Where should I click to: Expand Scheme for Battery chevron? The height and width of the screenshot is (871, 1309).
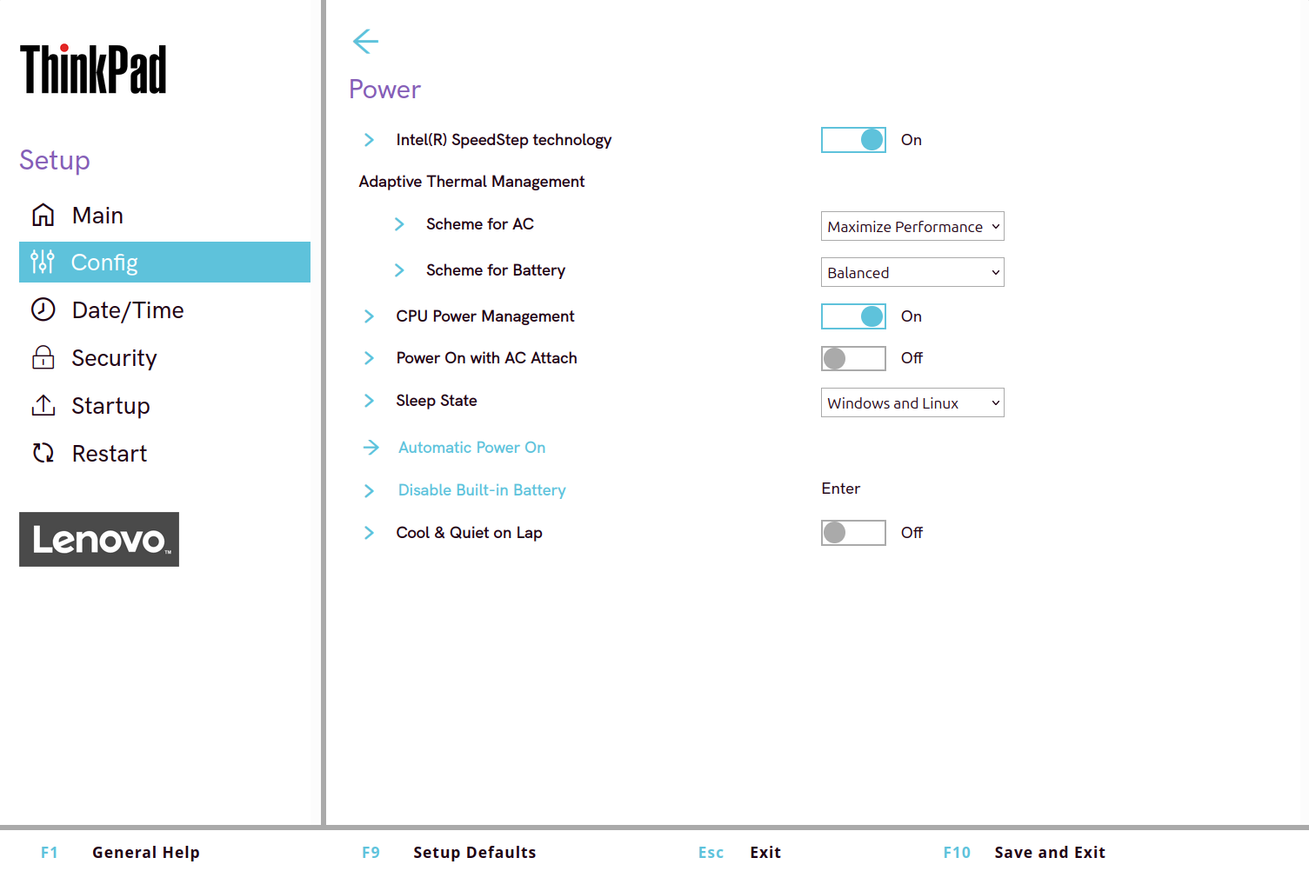[399, 270]
